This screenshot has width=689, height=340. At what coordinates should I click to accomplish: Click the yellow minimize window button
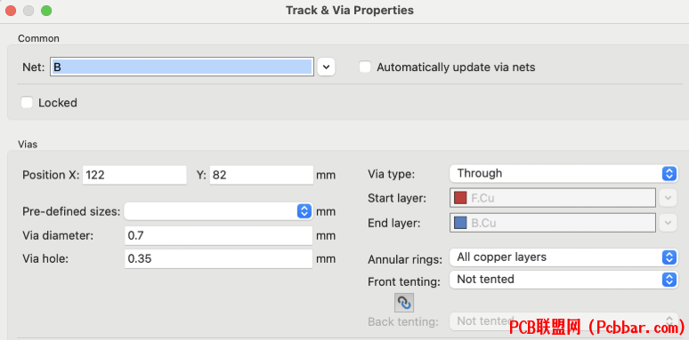tap(28, 11)
